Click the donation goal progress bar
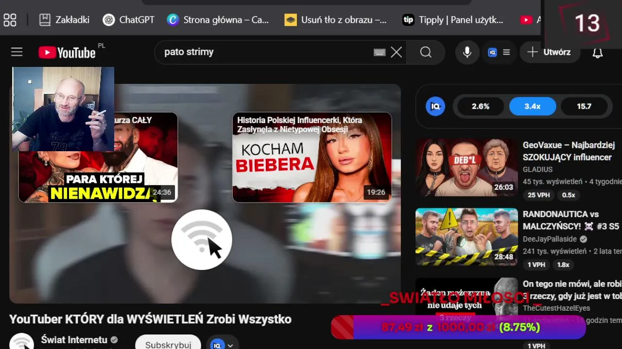The image size is (622, 349). 458,327
